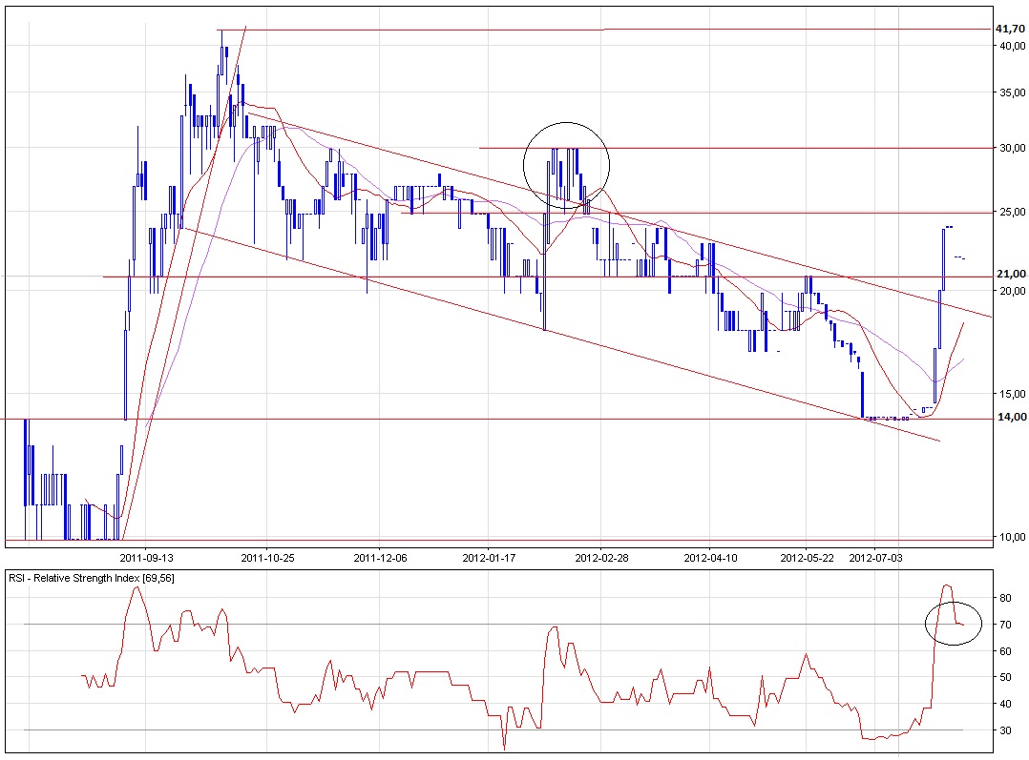Click the RSI - Relative Strength Index title
Viewport: 1029px width, 760px height.
91,579
